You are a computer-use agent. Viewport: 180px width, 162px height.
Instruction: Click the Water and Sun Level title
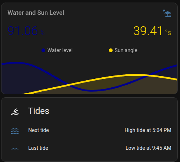click(36, 13)
